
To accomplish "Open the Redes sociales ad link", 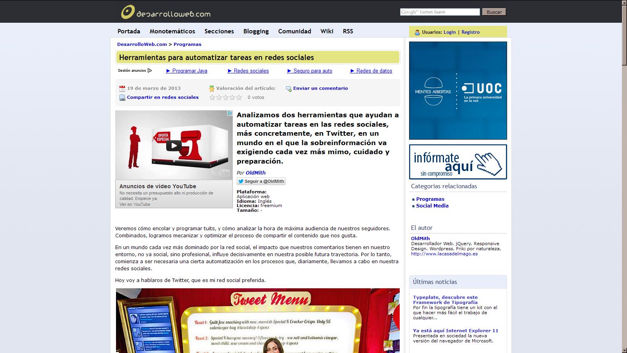I will (x=248, y=71).
